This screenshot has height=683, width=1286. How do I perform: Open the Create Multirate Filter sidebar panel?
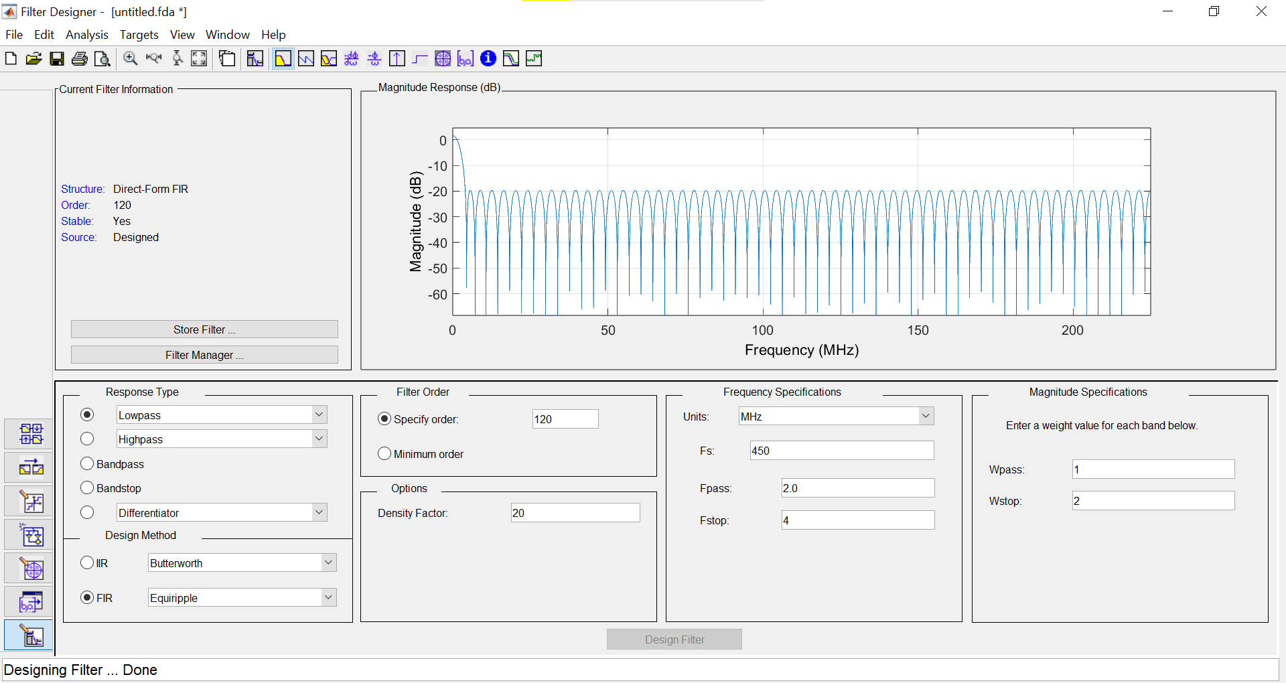pyautogui.click(x=29, y=434)
